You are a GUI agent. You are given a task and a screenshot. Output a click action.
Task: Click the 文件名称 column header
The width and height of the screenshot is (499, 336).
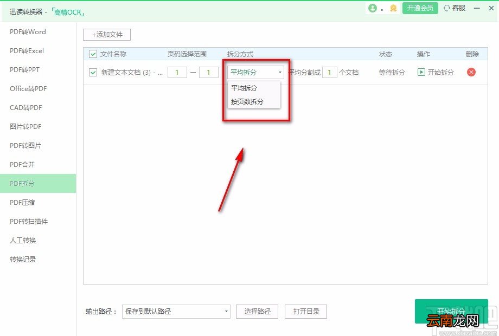113,54
